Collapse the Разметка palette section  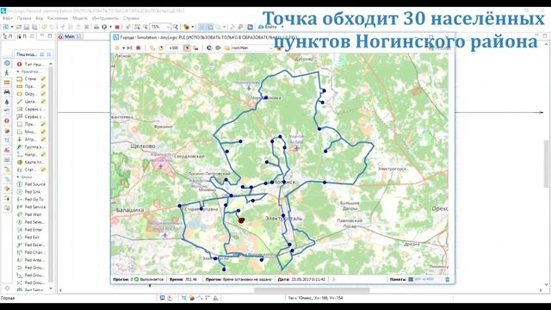click(18, 71)
